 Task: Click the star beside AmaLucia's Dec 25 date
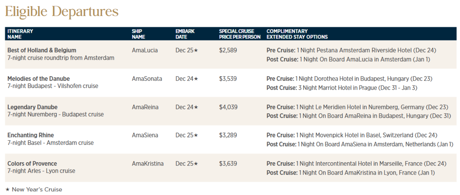[196, 50]
